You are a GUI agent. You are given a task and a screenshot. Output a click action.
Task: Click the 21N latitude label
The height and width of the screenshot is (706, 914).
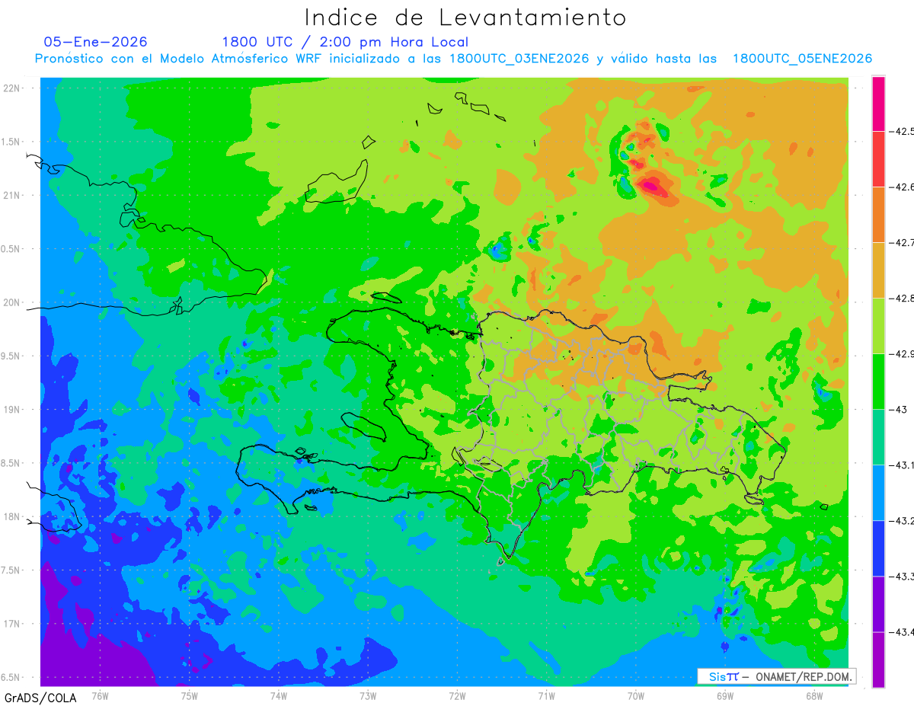point(13,196)
